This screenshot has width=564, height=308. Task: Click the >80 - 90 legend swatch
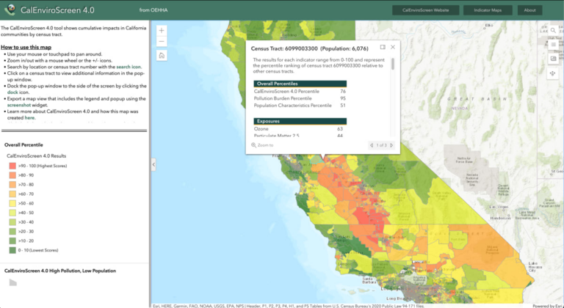pyautogui.click(x=12, y=175)
